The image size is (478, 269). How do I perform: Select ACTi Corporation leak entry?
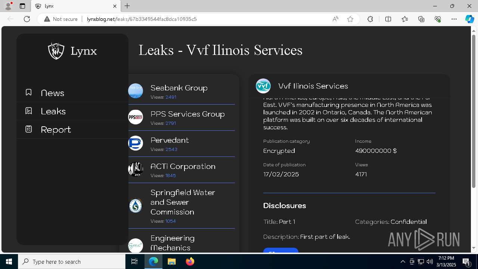tap(181, 170)
